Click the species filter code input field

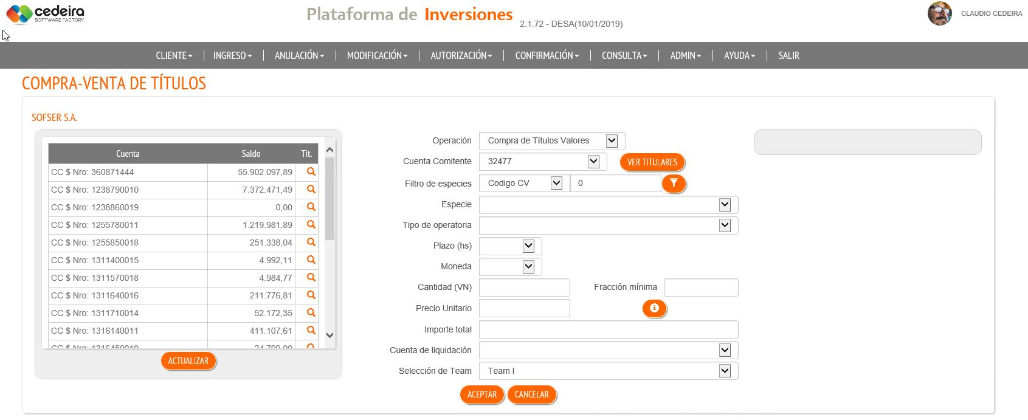(x=615, y=183)
